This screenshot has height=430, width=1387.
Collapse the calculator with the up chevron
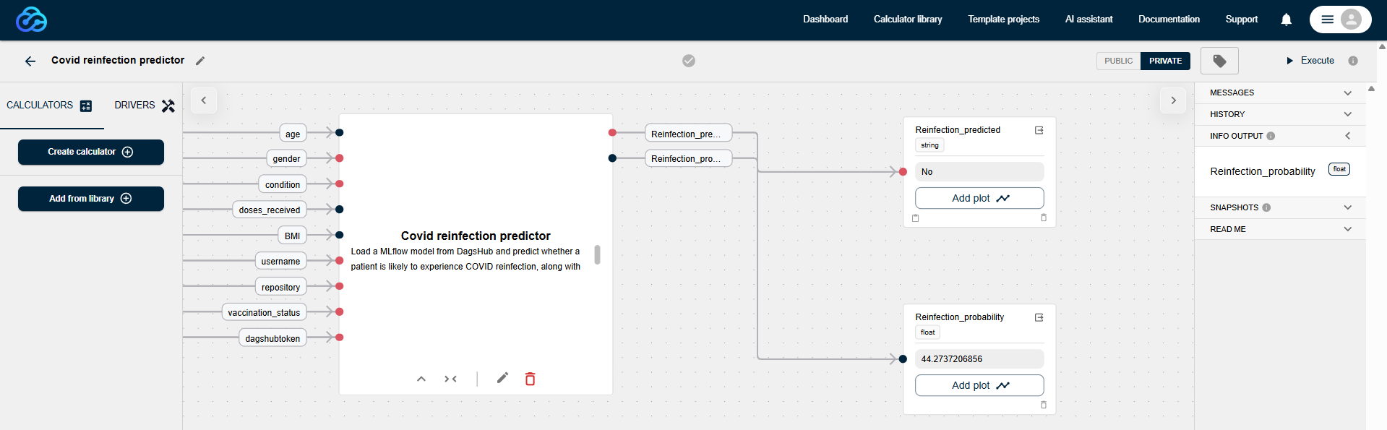coord(421,379)
